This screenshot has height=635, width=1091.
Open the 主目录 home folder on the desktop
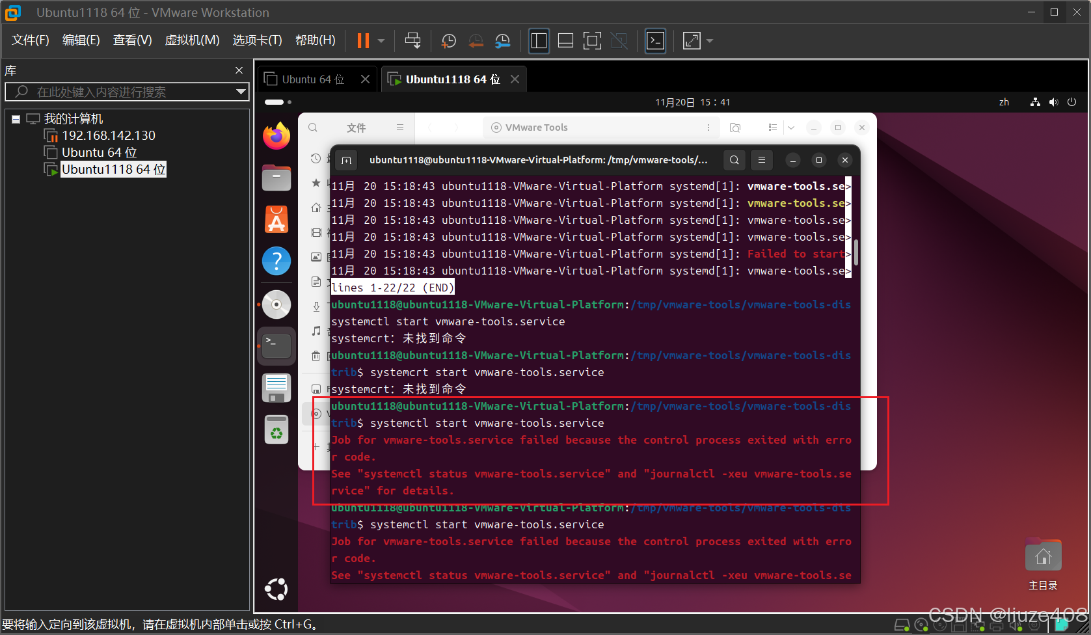[1043, 565]
